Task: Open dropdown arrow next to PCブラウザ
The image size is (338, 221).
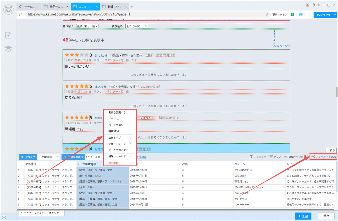Action: coord(335,14)
